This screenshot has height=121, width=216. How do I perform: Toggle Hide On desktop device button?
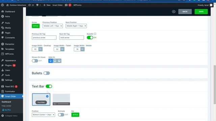click(x=59, y=61)
